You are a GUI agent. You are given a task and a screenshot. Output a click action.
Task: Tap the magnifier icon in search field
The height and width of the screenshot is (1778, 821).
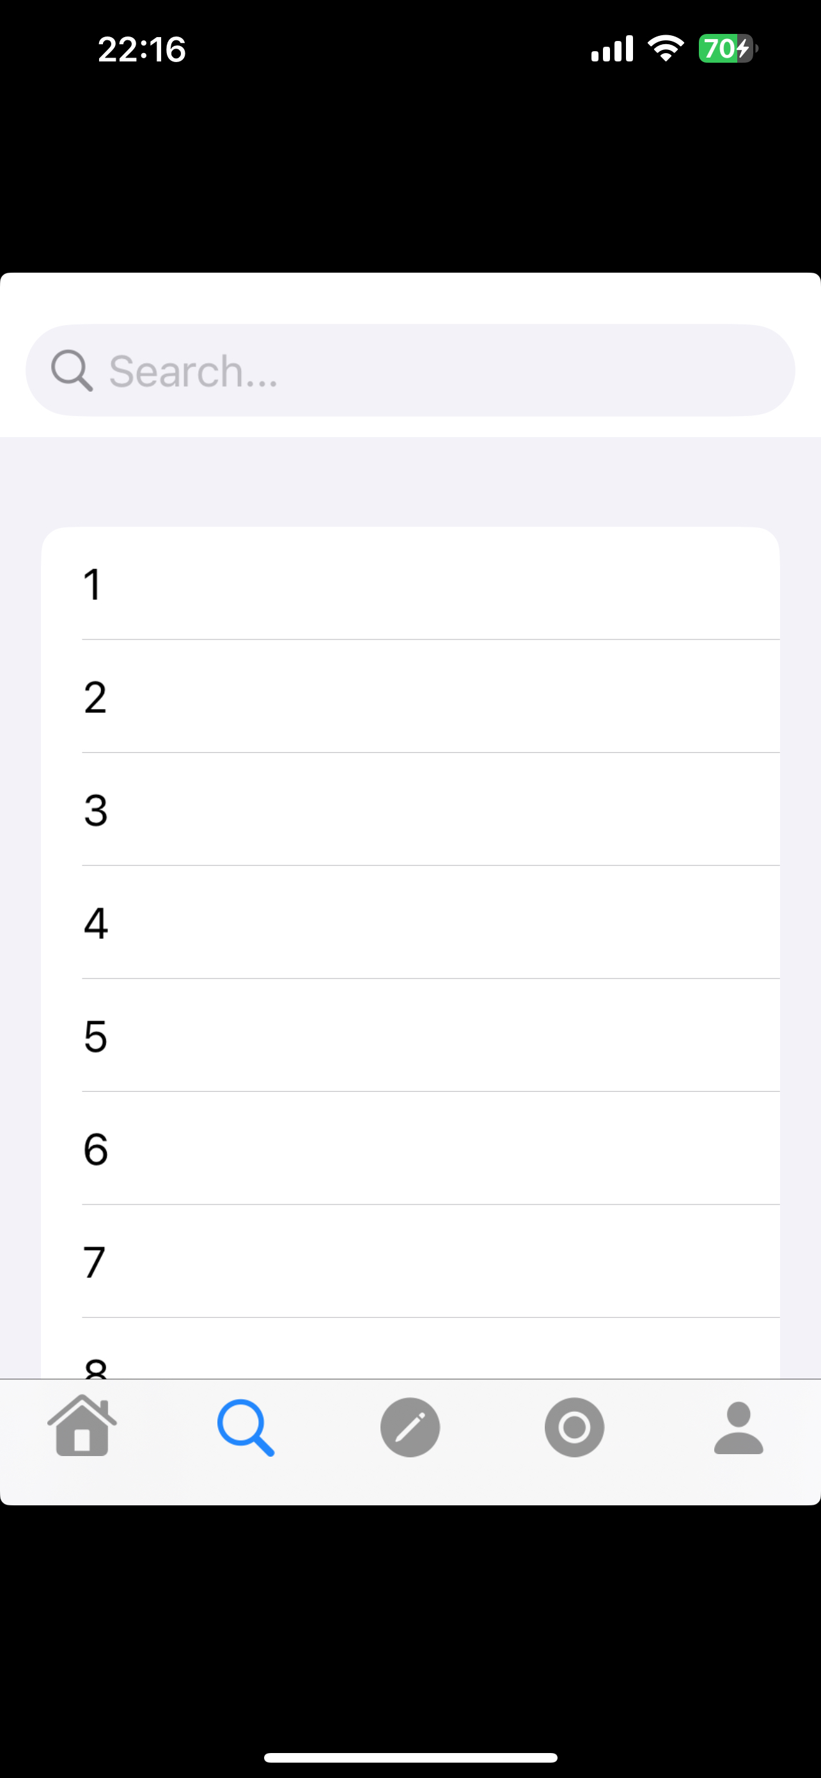coord(72,371)
